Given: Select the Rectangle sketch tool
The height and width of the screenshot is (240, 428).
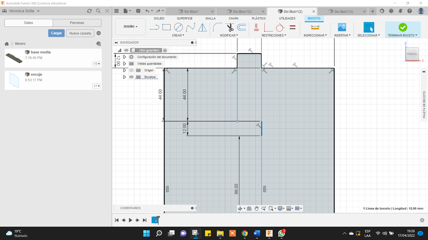Looking at the screenshot, I should 167,27.
